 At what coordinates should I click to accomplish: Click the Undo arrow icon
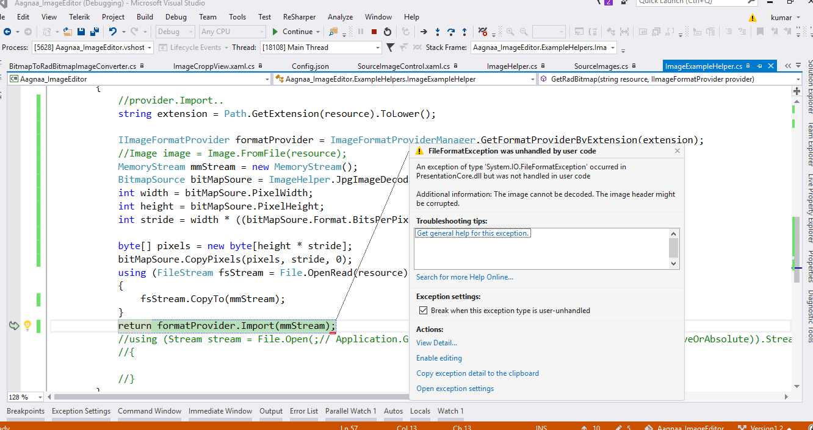(112, 32)
